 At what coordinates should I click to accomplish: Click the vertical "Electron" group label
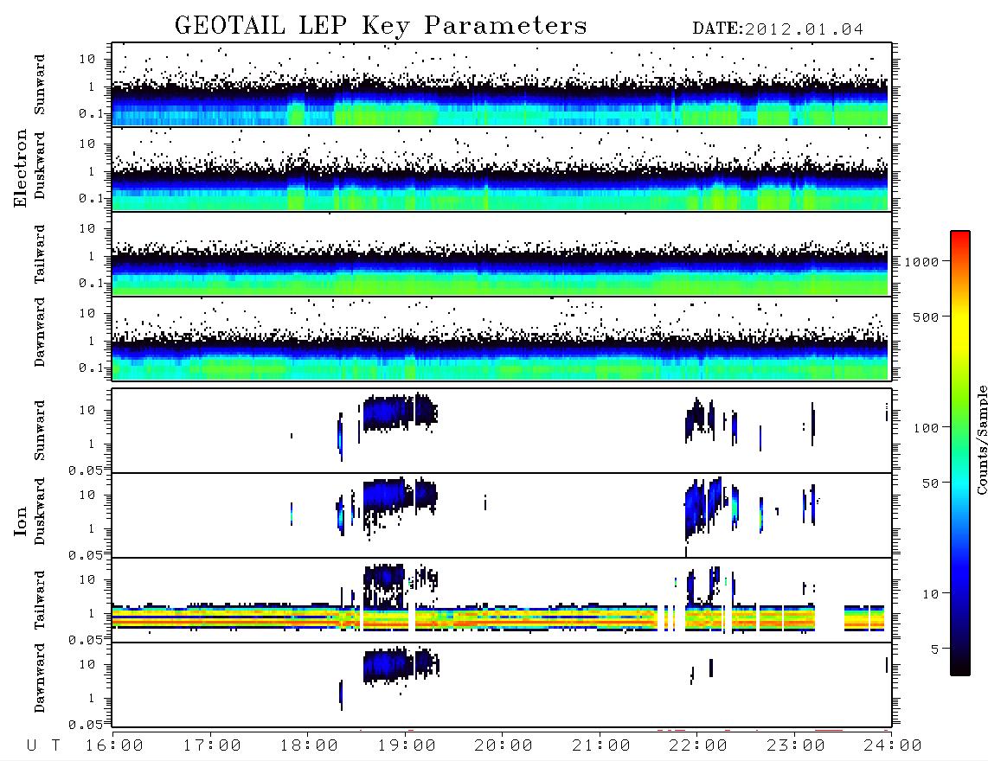tap(20, 169)
